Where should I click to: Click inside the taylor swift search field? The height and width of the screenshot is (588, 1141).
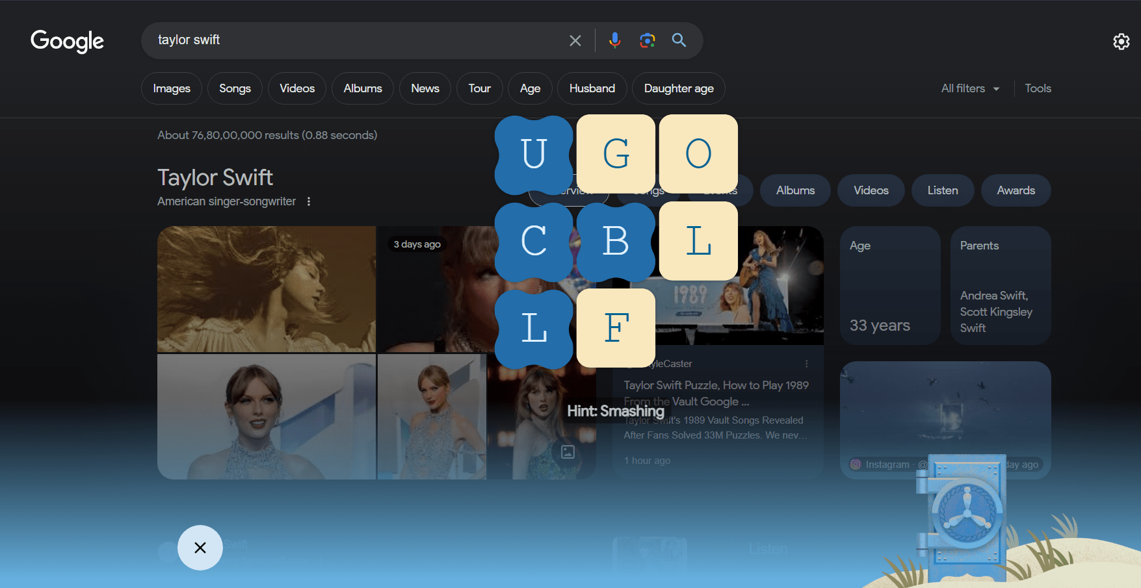coord(358,40)
